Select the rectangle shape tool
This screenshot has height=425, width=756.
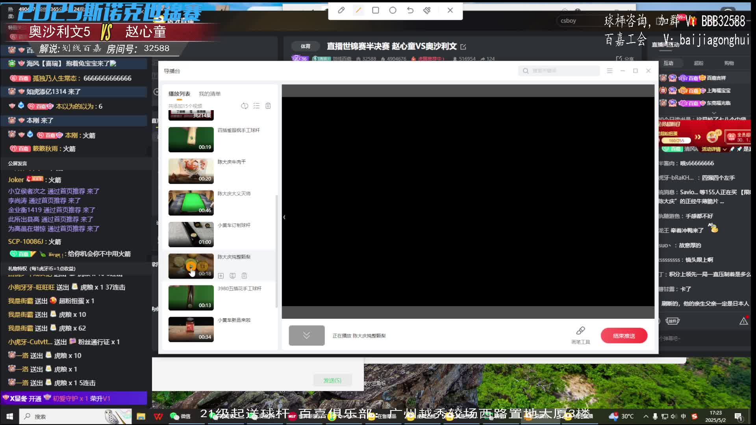click(x=376, y=10)
